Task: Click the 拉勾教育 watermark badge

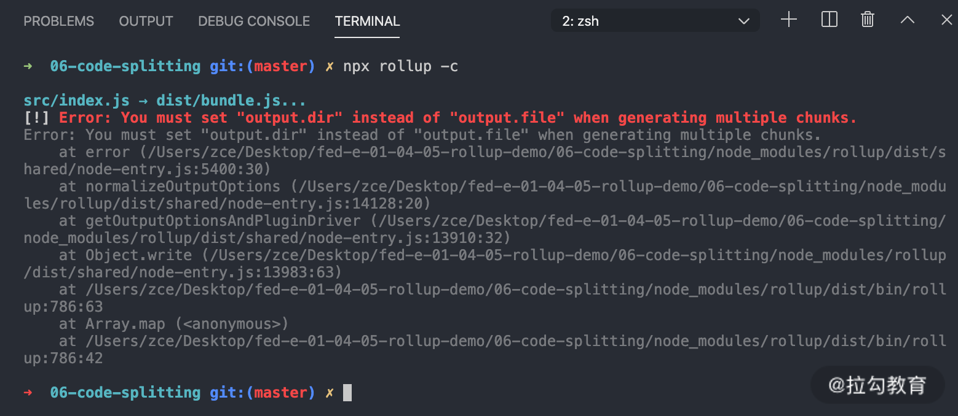Action: pyautogui.click(x=877, y=385)
